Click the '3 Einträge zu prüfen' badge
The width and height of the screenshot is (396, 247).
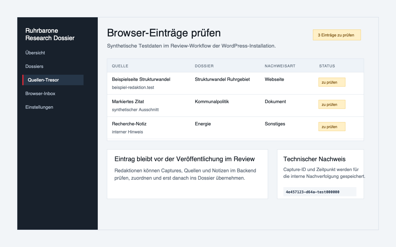coord(337,35)
